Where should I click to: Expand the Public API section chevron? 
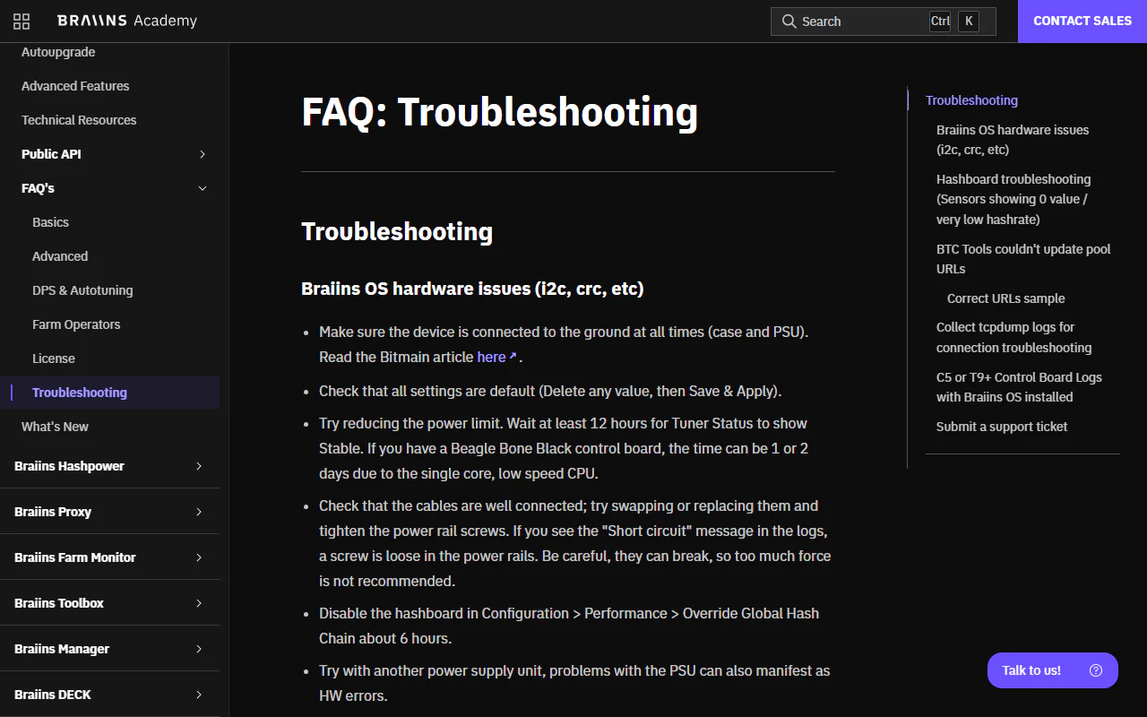pyautogui.click(x=203, y=154)
